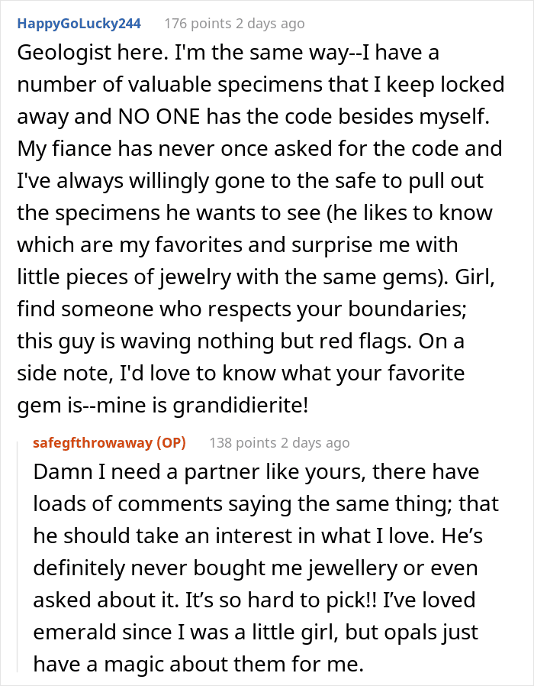The width and height of the screenshot is (534, 686).
Task: Click the 176 points score
Action: 198,24
